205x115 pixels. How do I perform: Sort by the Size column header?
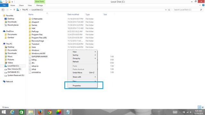[x=105, y=14]
